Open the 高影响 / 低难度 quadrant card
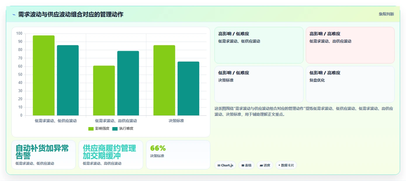Viewport: 406px width, 181px height. point(259,45)
